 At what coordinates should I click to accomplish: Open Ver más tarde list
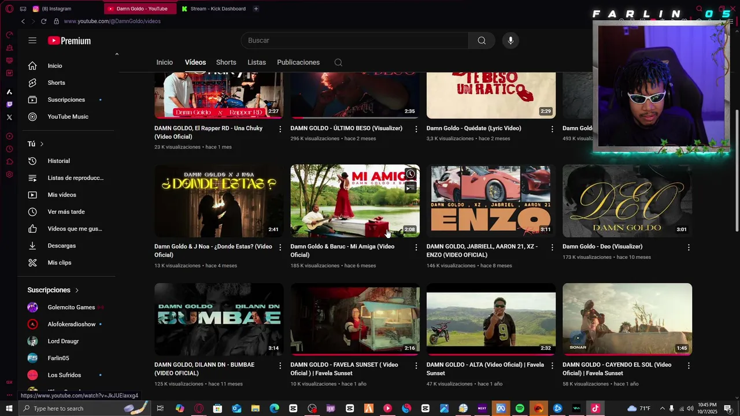pyautogui.click(x=66, y=212)
